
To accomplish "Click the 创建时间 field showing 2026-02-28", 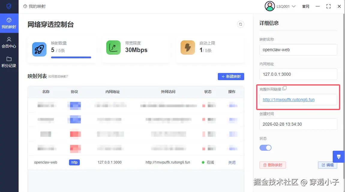I will (298, 124).
